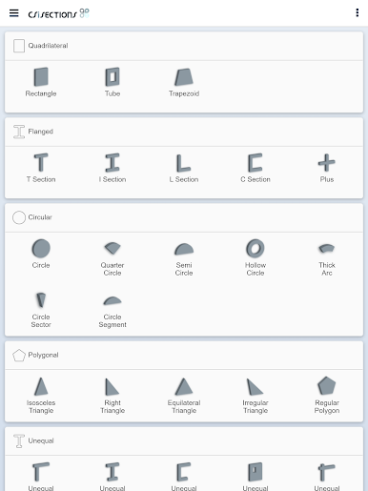Click the Circular circle outline icon

(x=19, y=217)
